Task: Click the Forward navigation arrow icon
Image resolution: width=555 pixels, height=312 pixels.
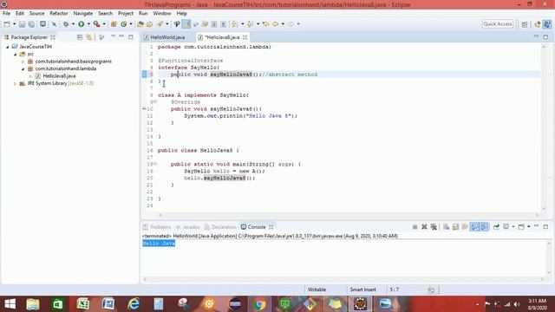Action: coord(291,24)
